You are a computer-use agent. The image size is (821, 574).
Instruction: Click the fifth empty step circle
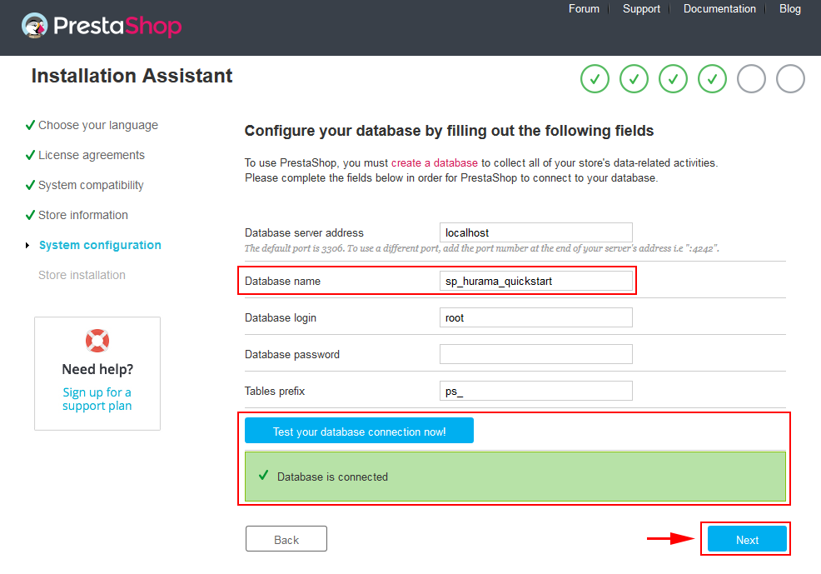[x=751, y=79]
